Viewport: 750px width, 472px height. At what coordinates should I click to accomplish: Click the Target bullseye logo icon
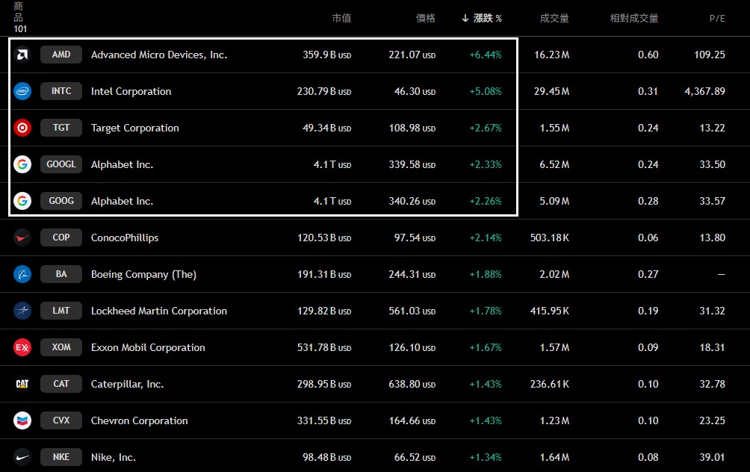click(22, 128)
